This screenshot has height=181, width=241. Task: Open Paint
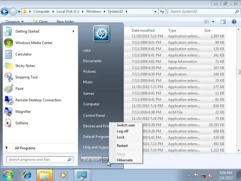pos(40,89)
